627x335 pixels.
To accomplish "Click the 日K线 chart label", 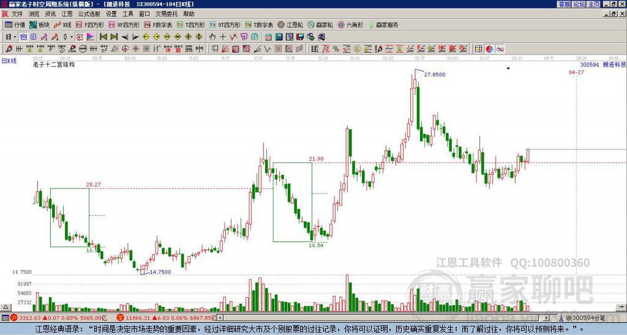I will point(9,61).
